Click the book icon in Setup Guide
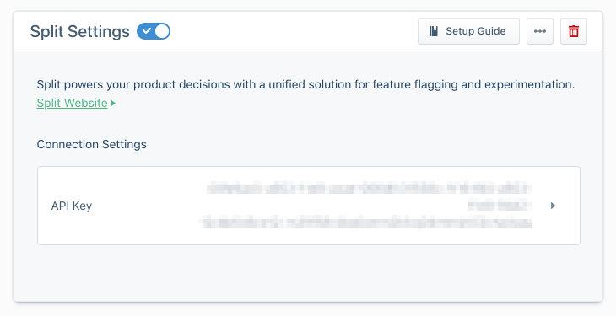Image resolution: width=616 pixels, height=316 pixels. [x=434, y=31]
